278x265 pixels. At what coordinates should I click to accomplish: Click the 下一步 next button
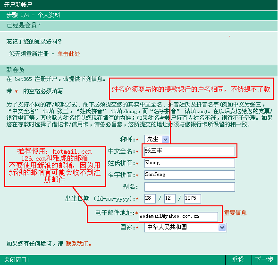264,260
